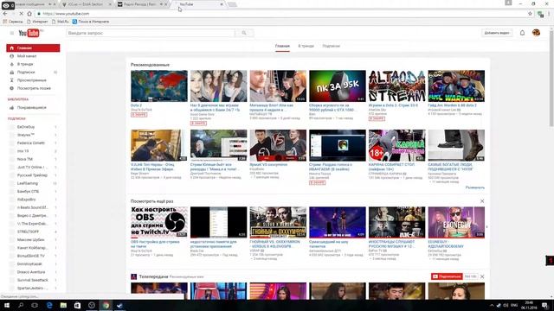The image size is (554, 311).
Task: Play the 18+ Карина video thumbnail
Action: pyautogui.click(x=396, y=145)
